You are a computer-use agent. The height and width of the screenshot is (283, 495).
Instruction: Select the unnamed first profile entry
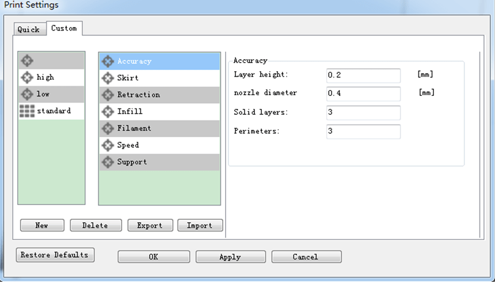(51, 61)
